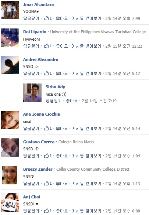Screen dimensions: 149x215
Task: Open Anj Choi's profile picture
Action: 10,202
